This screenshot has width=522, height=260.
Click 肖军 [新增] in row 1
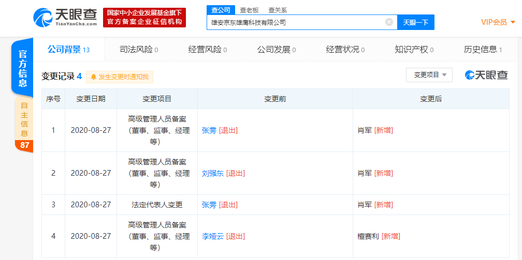pyautogui.click(x=375, y=130)
